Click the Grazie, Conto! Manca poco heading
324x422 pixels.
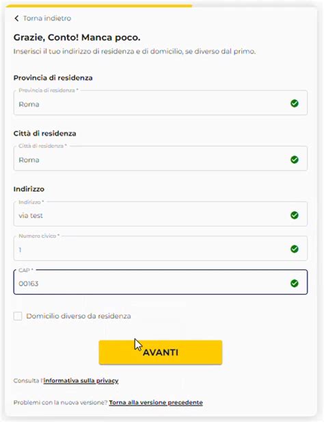pos(77,38)
